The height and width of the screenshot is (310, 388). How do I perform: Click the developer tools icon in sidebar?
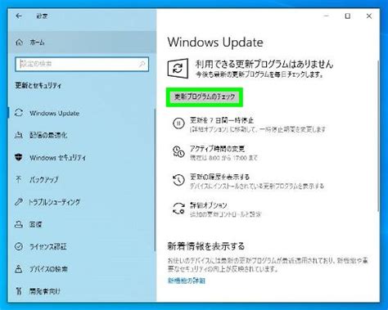(19, 291)
